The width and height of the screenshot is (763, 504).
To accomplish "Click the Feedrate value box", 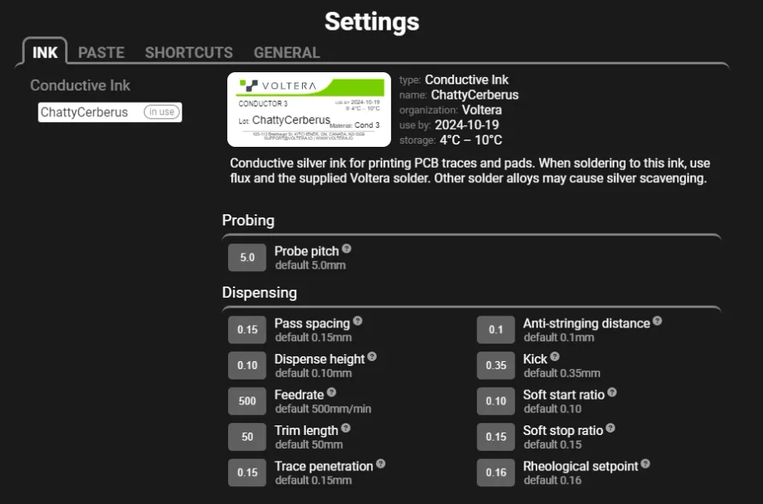I will tap(247, 401).
